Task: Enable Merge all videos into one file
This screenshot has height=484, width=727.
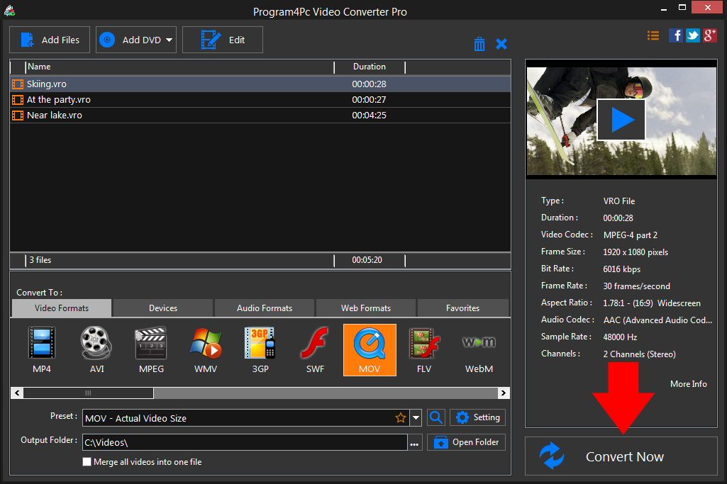Action: pos(87,462)
